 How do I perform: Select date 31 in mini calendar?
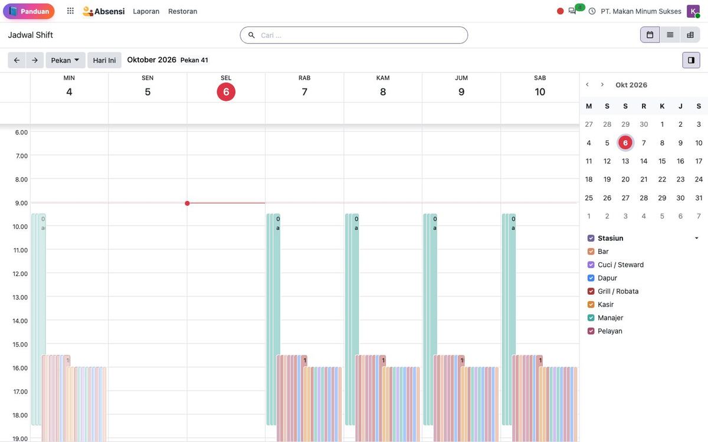tap(699, 198)
